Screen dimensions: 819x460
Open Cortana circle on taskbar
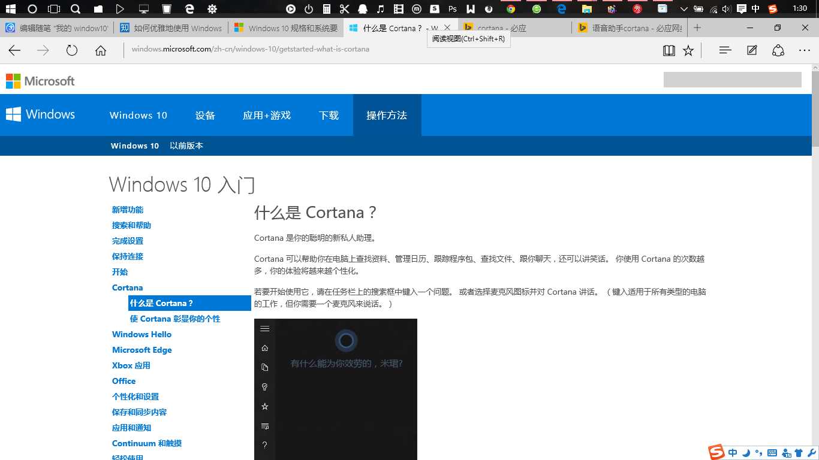click(x=32, y=9)
